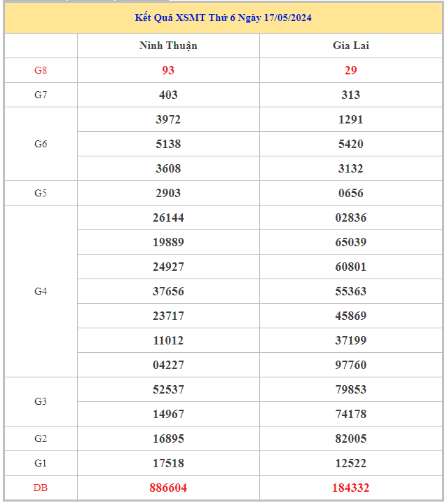
Task: Click the G8 prize row label
Action: pyautogui.click(x=41, y=70)
